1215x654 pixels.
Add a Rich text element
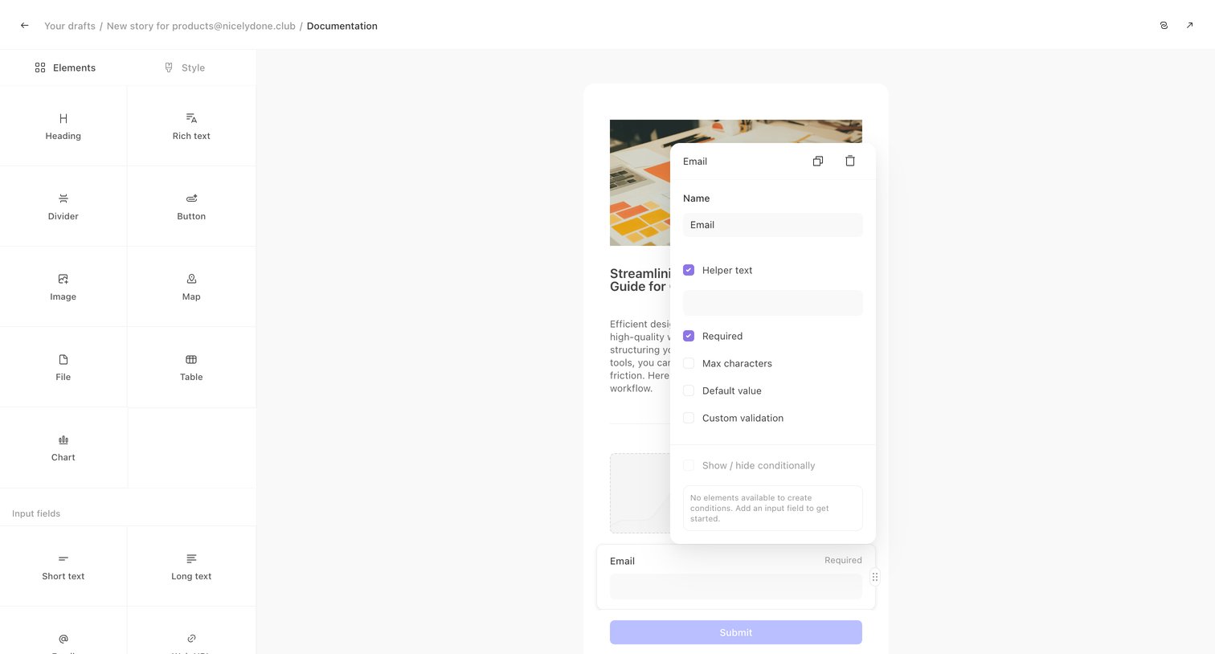(x=191, y=126)
